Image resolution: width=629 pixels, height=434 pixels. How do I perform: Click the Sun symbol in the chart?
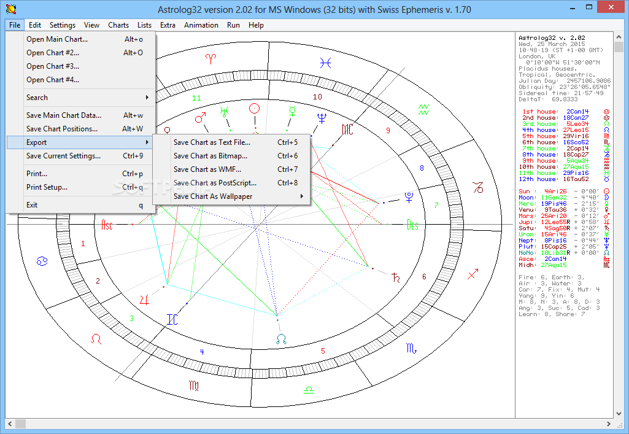pos(254,108)
